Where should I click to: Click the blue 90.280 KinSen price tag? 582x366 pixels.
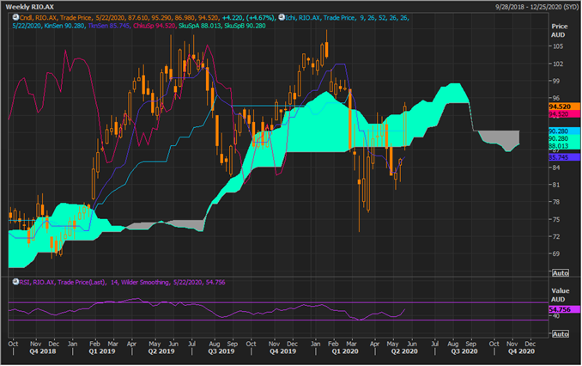(x=564, y=131)
